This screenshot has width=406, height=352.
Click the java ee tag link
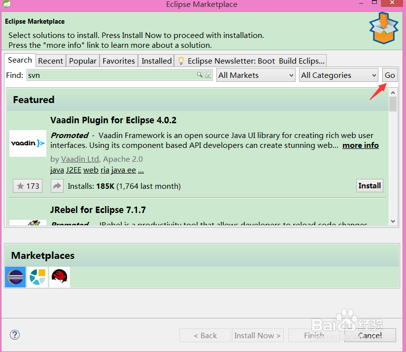pyautogui.click(x=124, y=170)
